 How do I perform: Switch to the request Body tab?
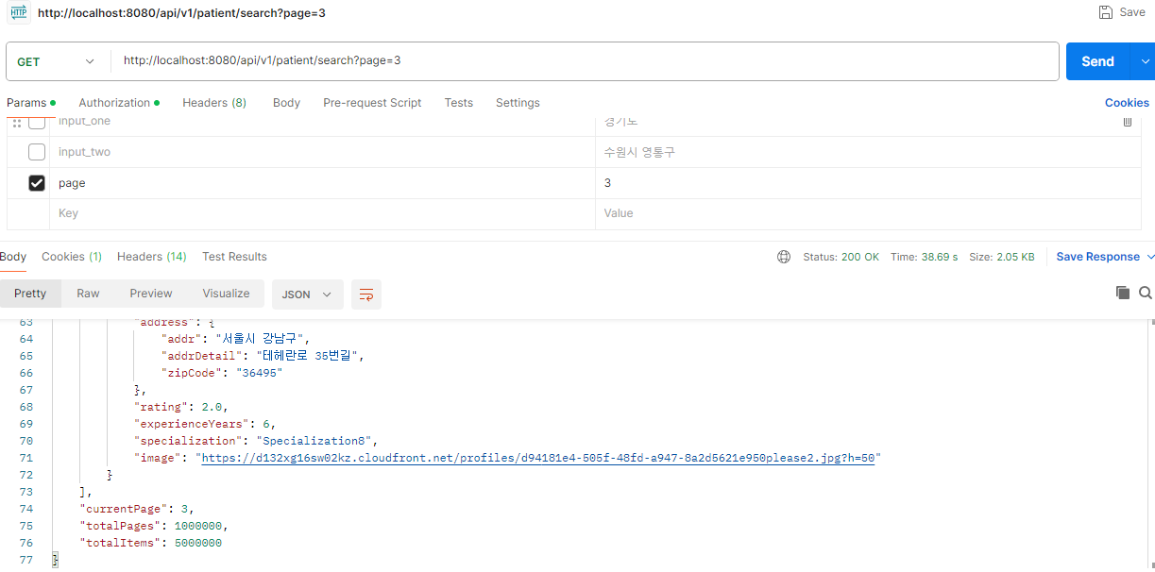coord(286,103)
